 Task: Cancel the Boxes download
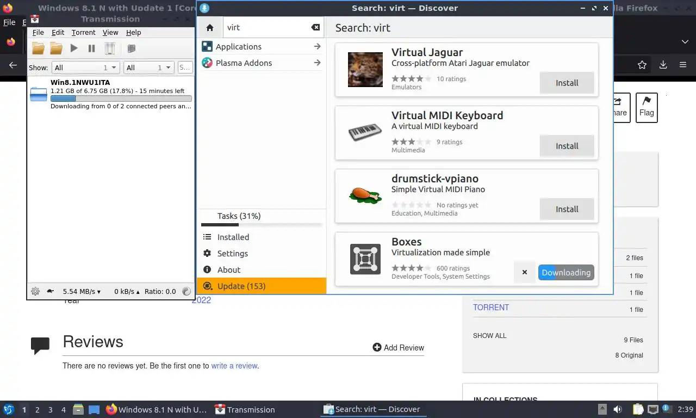[524, 272]
